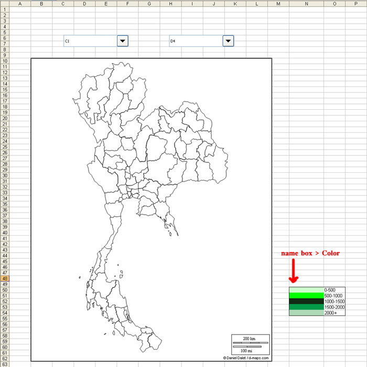Select column A header
This screenshot has height=367, width=367.
(x=20, y=4)
